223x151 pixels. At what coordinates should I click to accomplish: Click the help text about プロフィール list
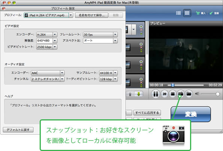pyautogui.click(x=53, y=105)
